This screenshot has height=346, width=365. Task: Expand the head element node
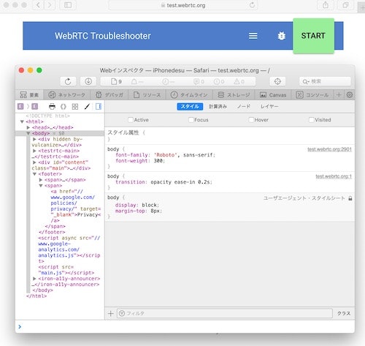pos(28,127)
